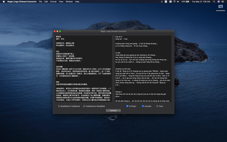The height and width of the screenshot is (142, 227).
Task: Open the Wi-Fi status menu
Action: tap(174, 2)
